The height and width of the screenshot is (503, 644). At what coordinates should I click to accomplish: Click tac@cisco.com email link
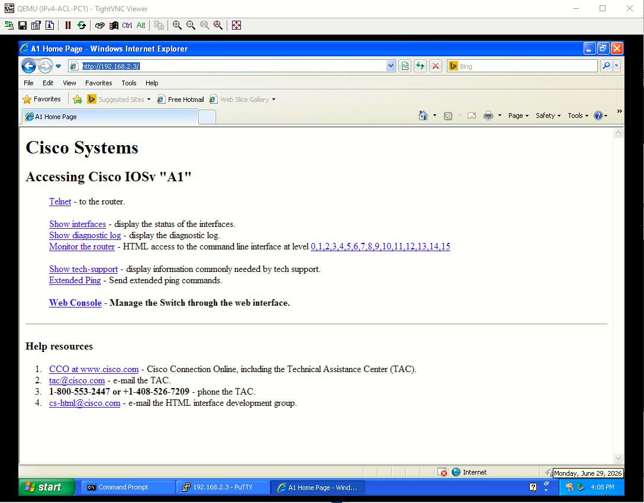point(77,380)
